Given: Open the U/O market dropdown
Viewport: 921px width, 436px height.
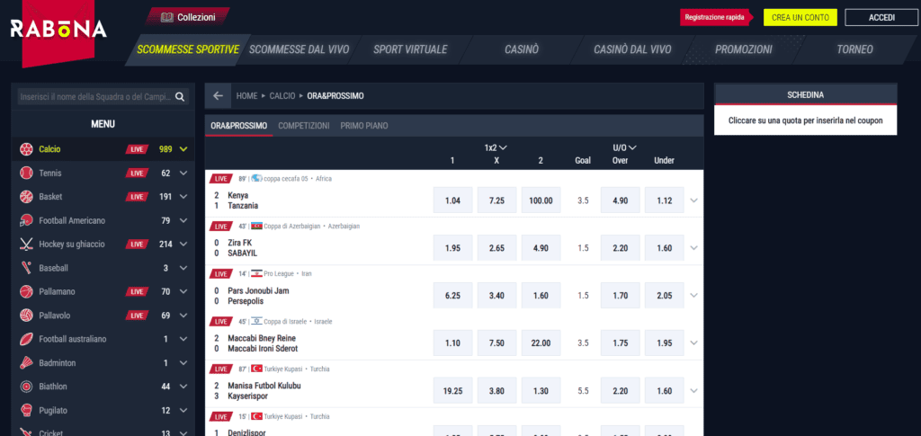Looking at the screenshot, I should pos(624,147).
